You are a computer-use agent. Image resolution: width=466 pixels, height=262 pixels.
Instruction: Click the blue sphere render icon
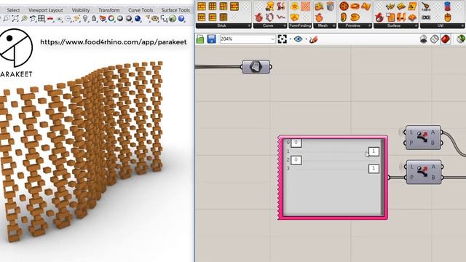138,19
